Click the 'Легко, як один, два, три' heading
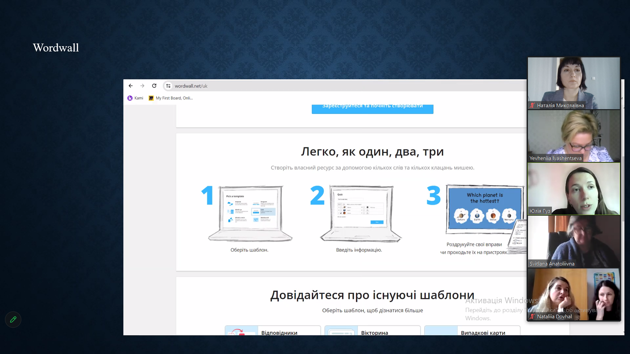 point(372,152)
